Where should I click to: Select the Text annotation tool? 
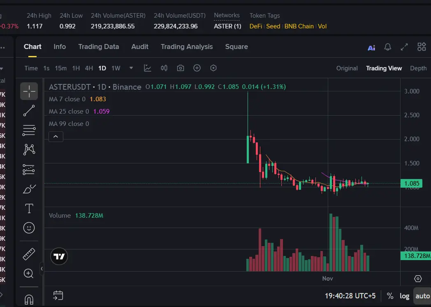(29, 209)
